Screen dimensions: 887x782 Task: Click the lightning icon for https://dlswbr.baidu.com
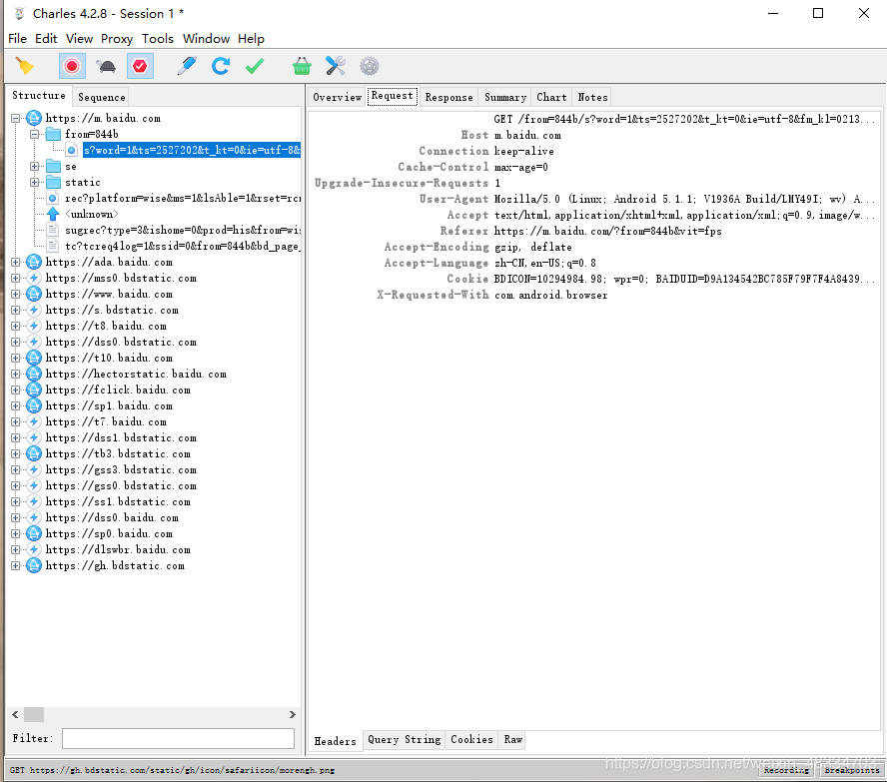tap(34, 549)
